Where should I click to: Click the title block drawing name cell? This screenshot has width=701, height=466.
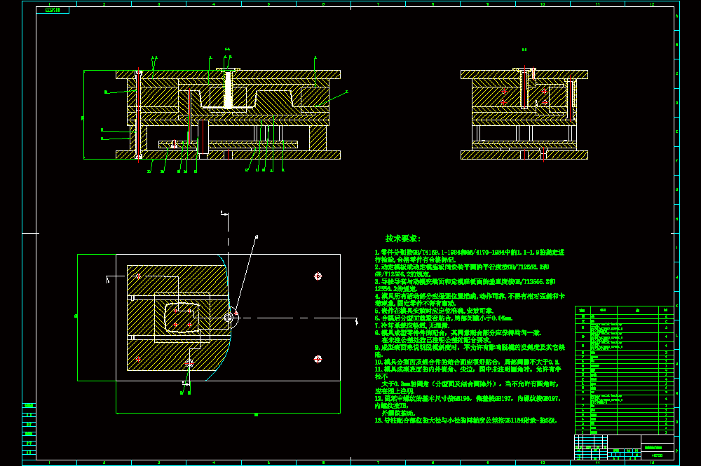pyautogui.click(x=658, y=447)
